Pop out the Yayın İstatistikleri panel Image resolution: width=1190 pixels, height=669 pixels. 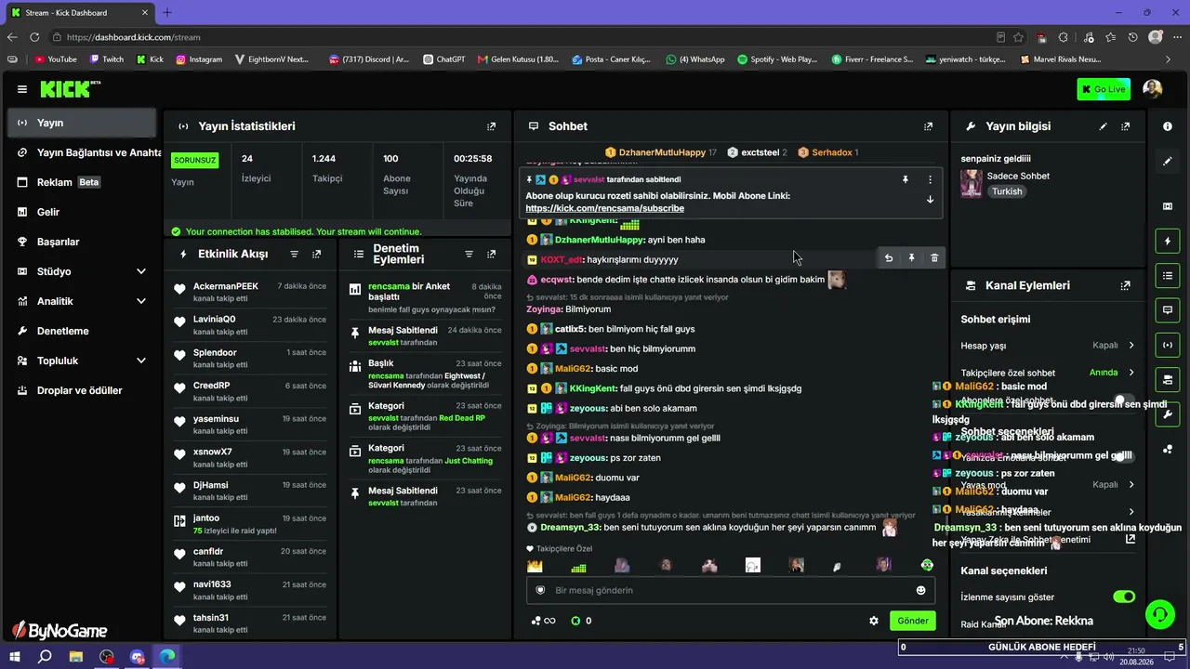[x=492, y=126]
